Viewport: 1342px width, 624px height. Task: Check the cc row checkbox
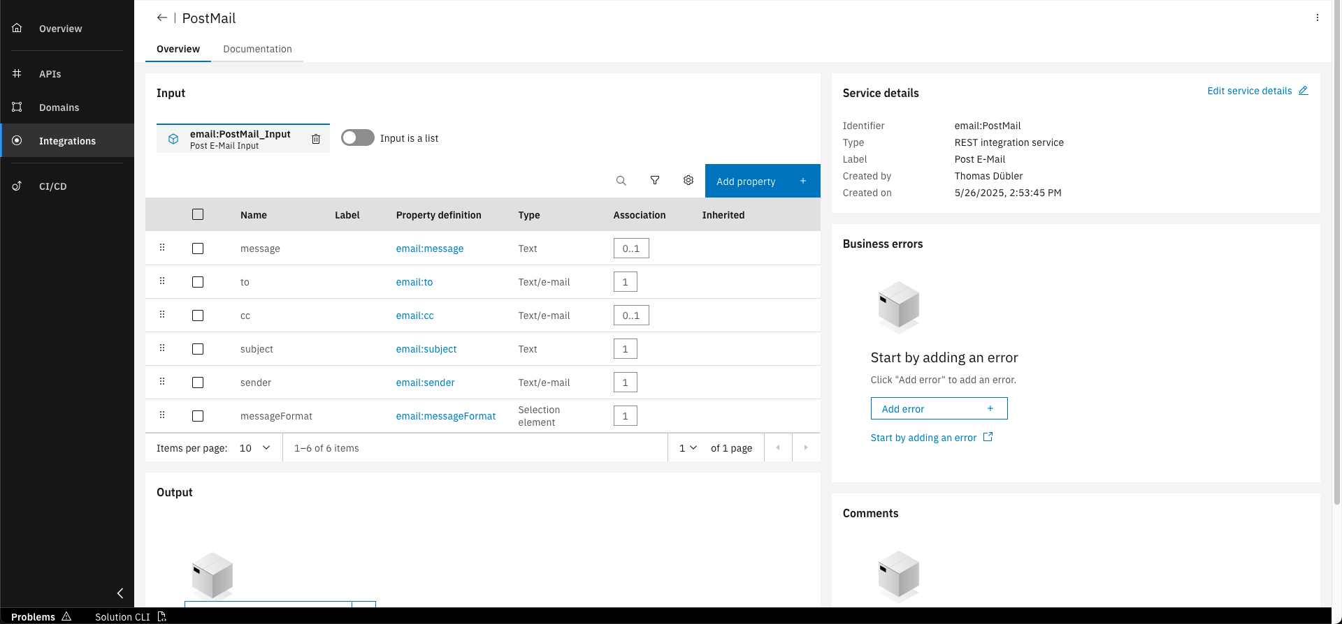pyautogui.click(x=198, y=315)
